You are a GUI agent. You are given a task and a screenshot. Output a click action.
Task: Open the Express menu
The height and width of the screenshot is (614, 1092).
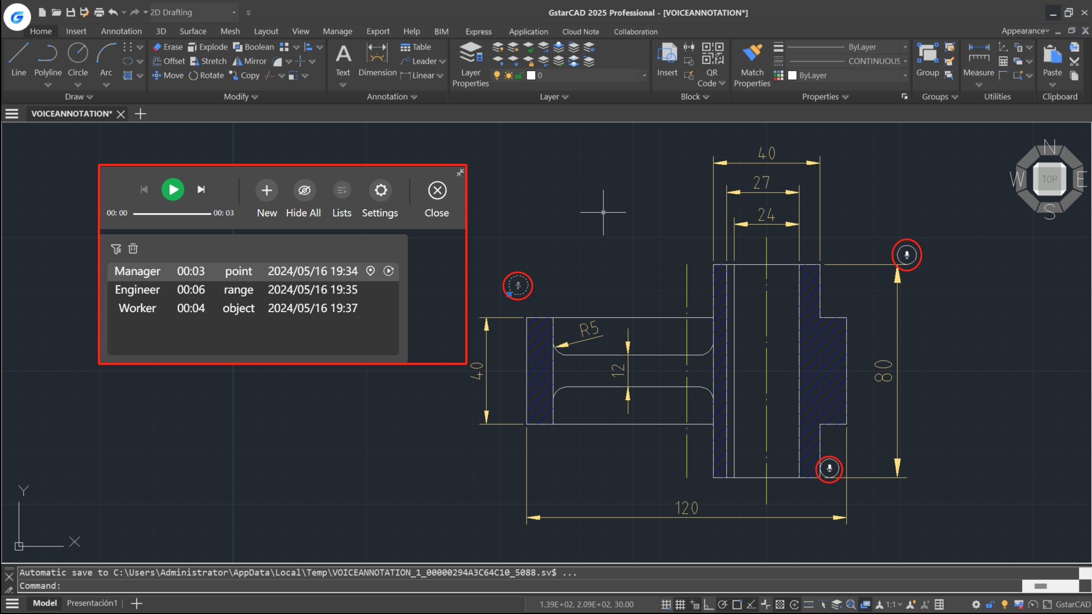(x=478, y=31)
